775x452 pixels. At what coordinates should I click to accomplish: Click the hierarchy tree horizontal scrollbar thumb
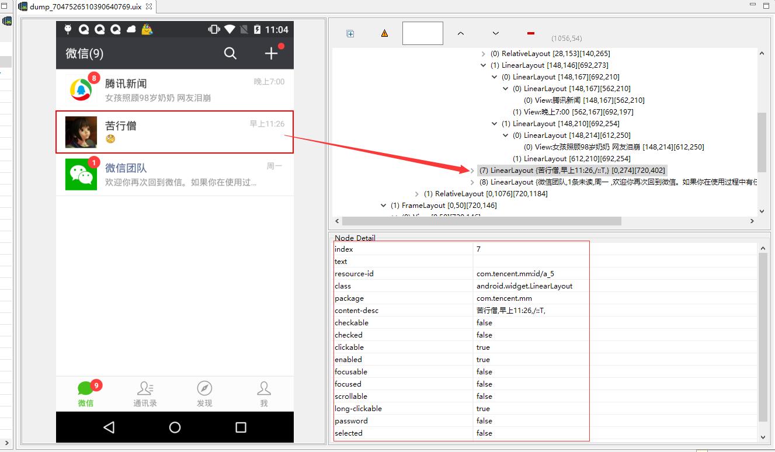pyautogui.click(x=482, y=221)
